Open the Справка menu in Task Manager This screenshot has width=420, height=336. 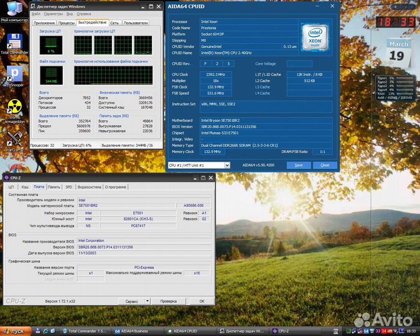click(84, 14)
